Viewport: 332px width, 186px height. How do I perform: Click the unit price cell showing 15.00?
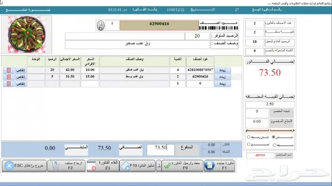[x=90, y=76]
